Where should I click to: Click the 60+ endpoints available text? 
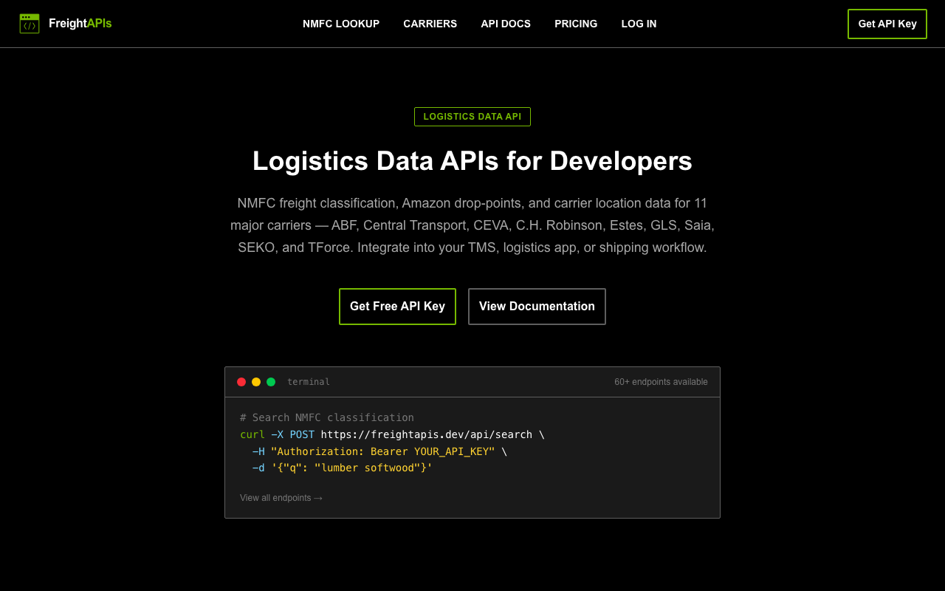point(661,382)
